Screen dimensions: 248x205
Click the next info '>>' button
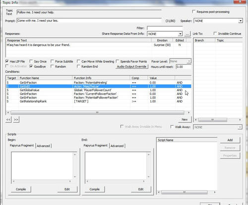pyautogui.click(x=16, y=119)
